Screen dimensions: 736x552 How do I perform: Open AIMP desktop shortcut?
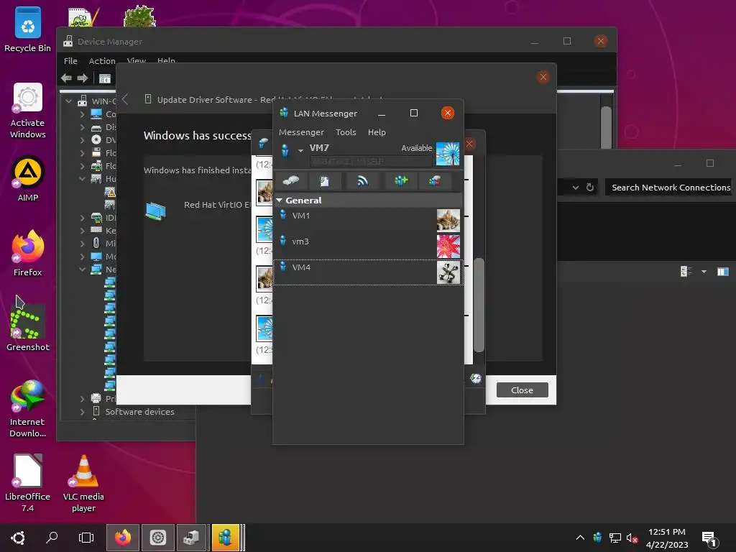(x=28, y=179)
